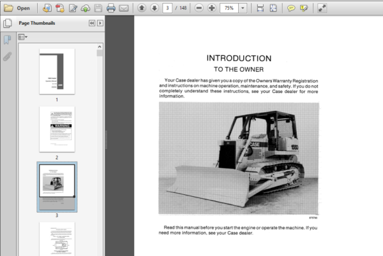Select the page 1 thumbnail

pyautogui.click(x=57, y=71)
